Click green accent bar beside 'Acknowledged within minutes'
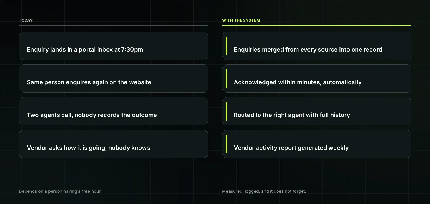 (227, 79)
